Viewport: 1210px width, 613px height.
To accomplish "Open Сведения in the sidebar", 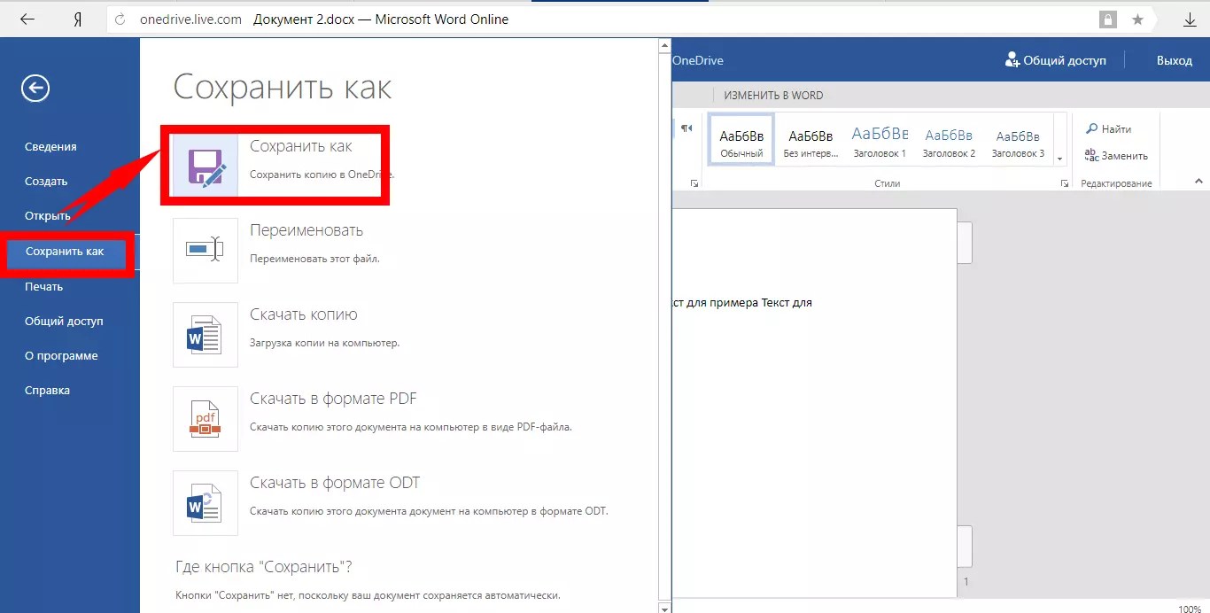I will [50, 147].
